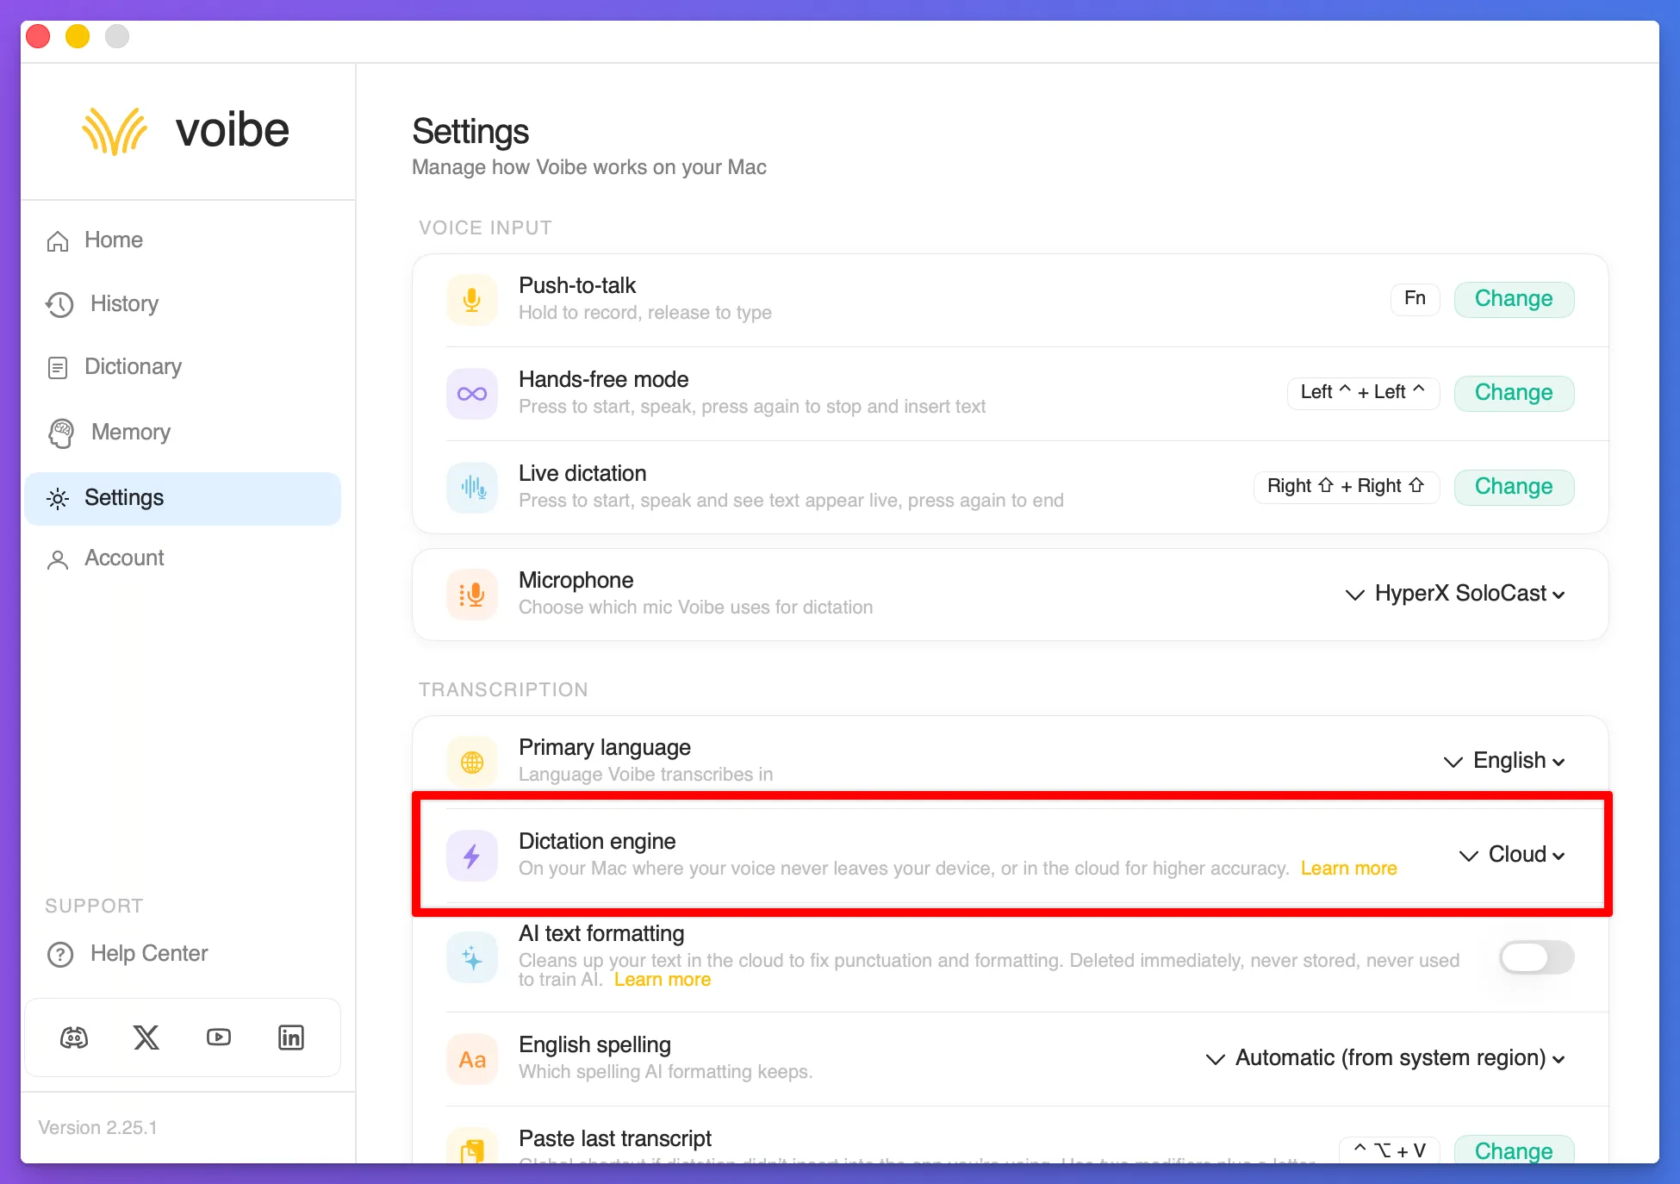Screen dimensions: 1680x1184
Task: Change the Push-to-talk shortcut
Action: coord(1514,299)
